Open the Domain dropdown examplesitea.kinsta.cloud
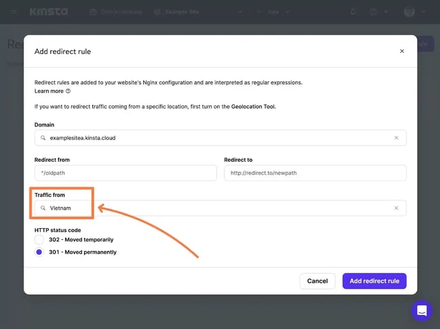Image resolution: width=440 pixels, height=329 pixels. (x=217, y=137)
